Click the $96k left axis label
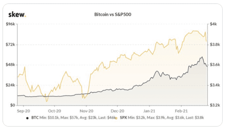Image resolution: width=228 pixels, height=129 pixels. pyautogui.click(x=10, y=24)
